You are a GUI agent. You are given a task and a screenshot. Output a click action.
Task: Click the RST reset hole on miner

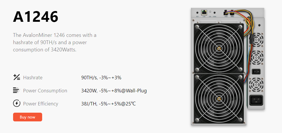click(198, 13)
